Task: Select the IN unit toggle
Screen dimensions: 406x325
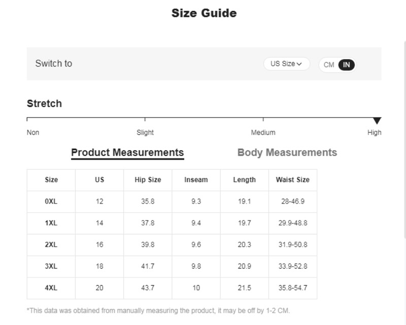Action: coord(347,64)
